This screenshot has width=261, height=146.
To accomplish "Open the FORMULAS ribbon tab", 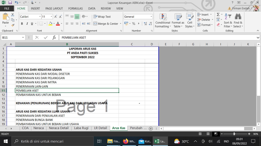I will click(75, 8).
